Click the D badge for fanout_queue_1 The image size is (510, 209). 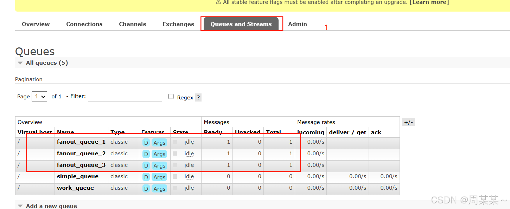(x=146, y=143)
